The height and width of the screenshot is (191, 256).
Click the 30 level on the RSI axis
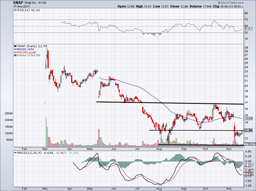pos(246,33)
